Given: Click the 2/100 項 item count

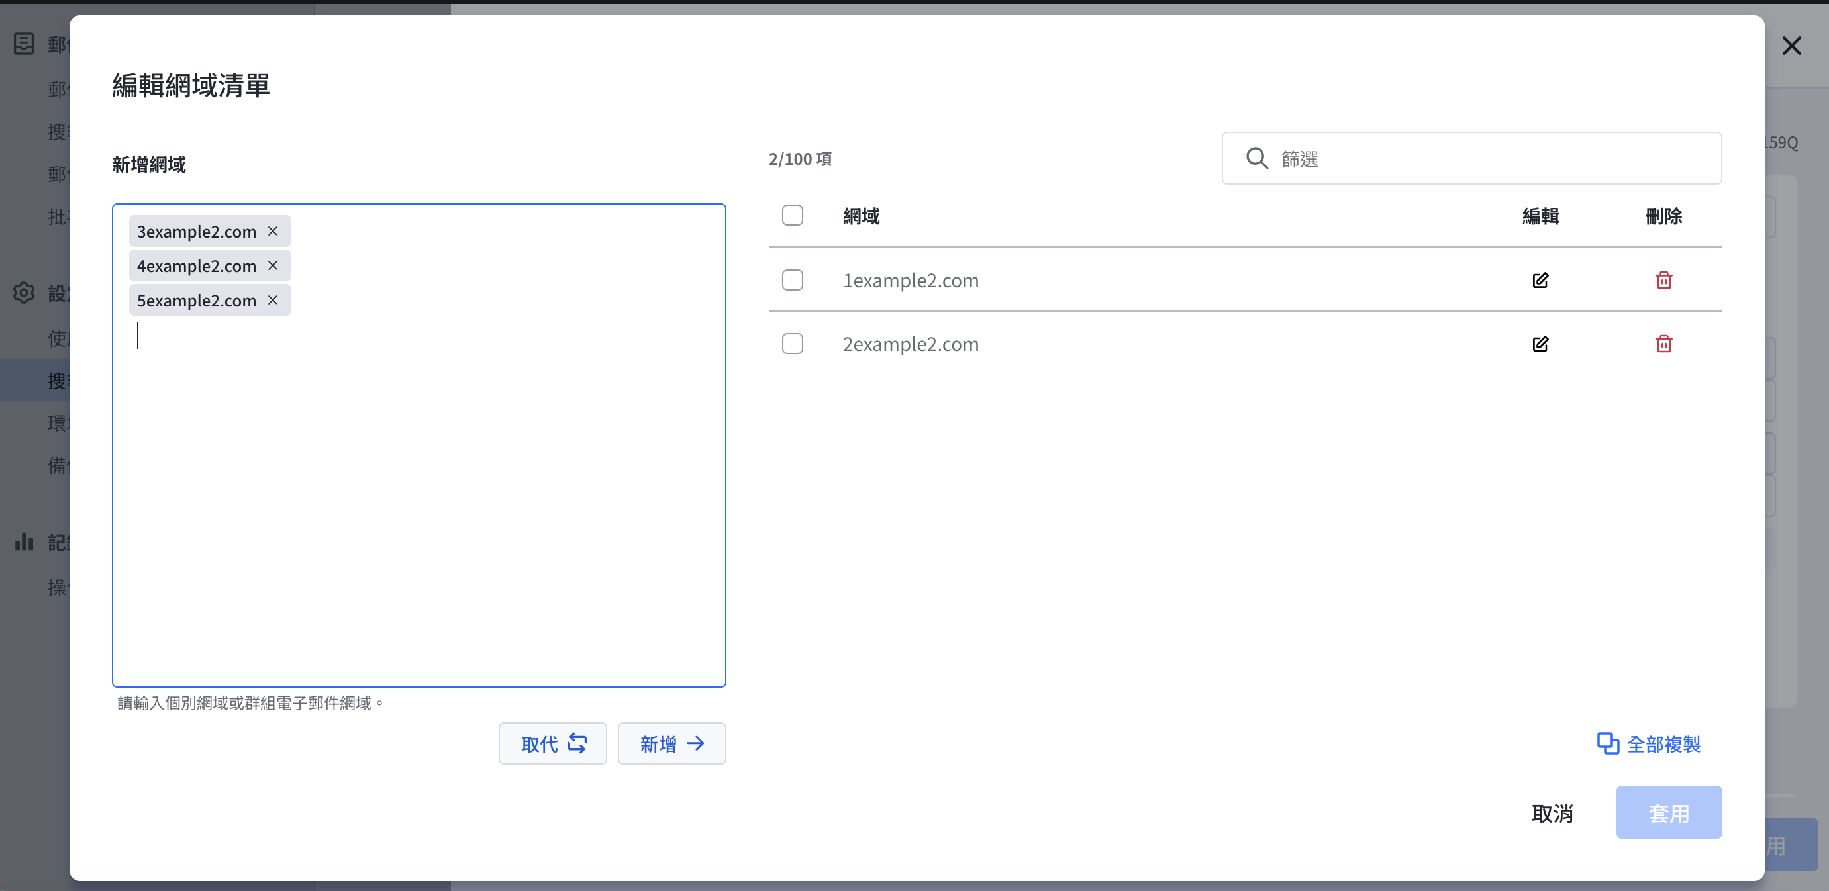Looking at the screenshot, I should coord(800,159).
